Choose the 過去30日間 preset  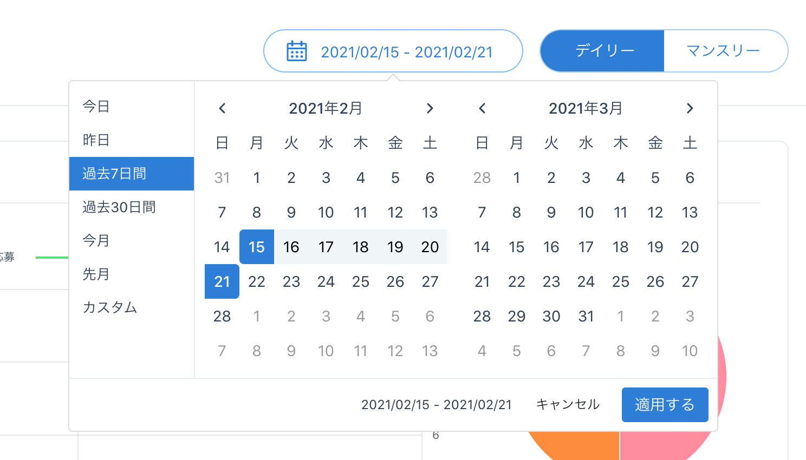tap(119, 207)
